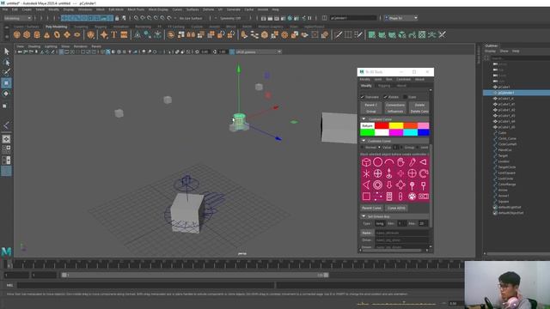Click the SVG shelf icon
550x309 pixels.
click(124, 34)
